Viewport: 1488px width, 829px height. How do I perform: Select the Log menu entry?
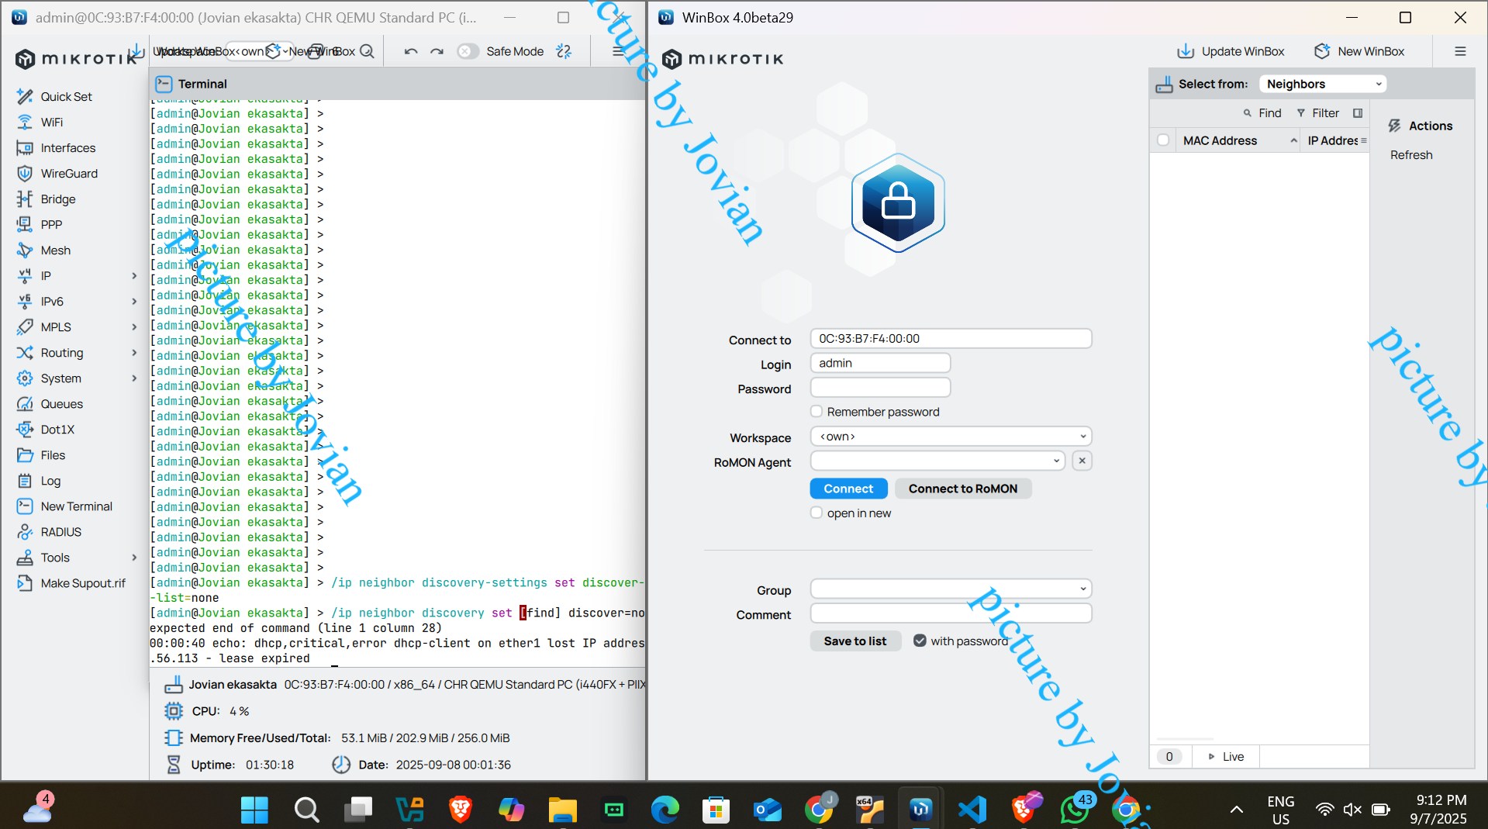coord(50,481)
